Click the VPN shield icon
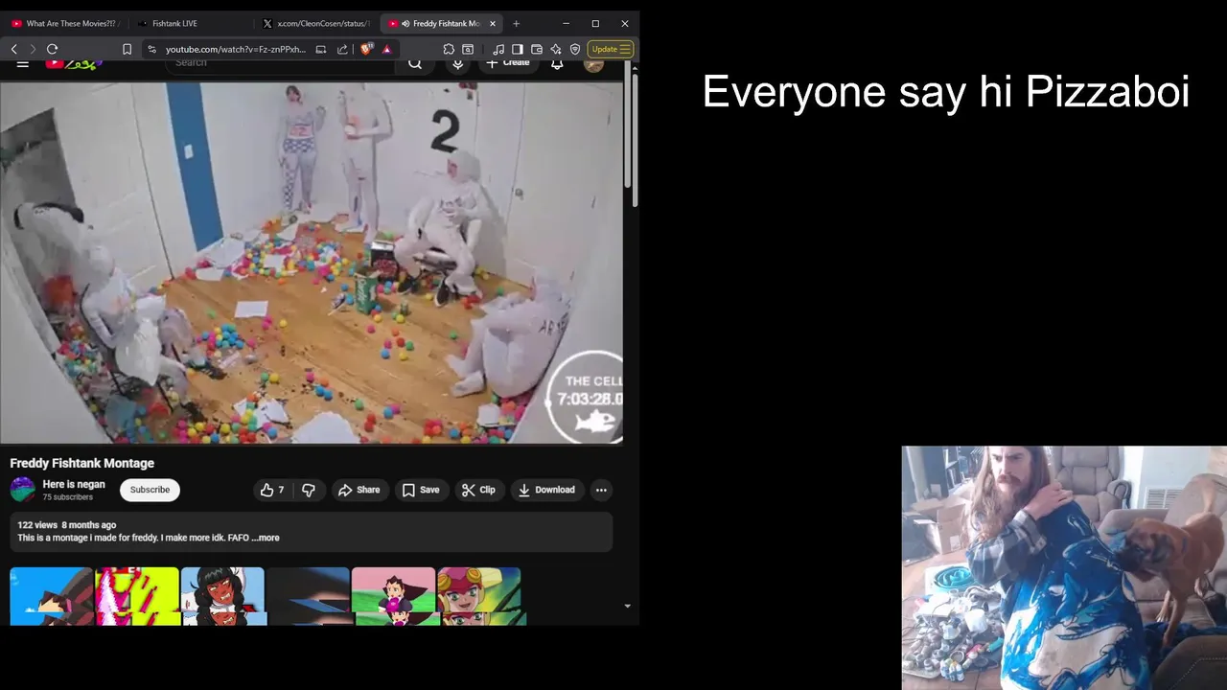1227x690 pixels. coord(575,49)
